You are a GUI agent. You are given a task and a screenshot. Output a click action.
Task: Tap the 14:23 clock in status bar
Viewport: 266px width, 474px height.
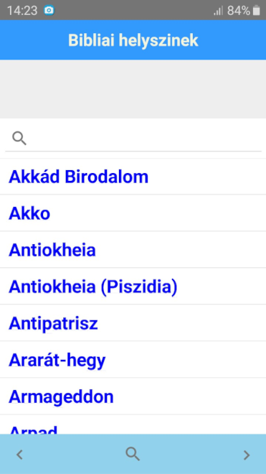click(22, 11)
